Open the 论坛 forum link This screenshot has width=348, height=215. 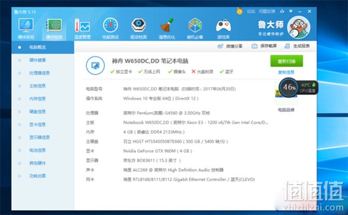[251, 11]
